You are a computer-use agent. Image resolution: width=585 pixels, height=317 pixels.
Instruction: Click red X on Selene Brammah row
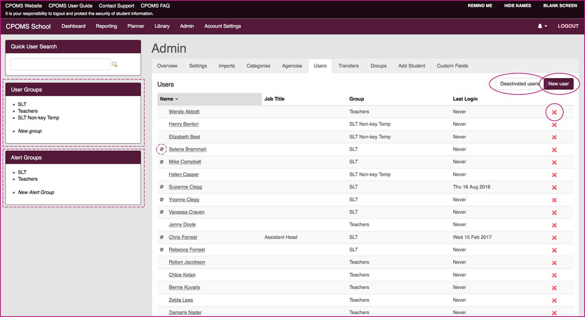554,150
